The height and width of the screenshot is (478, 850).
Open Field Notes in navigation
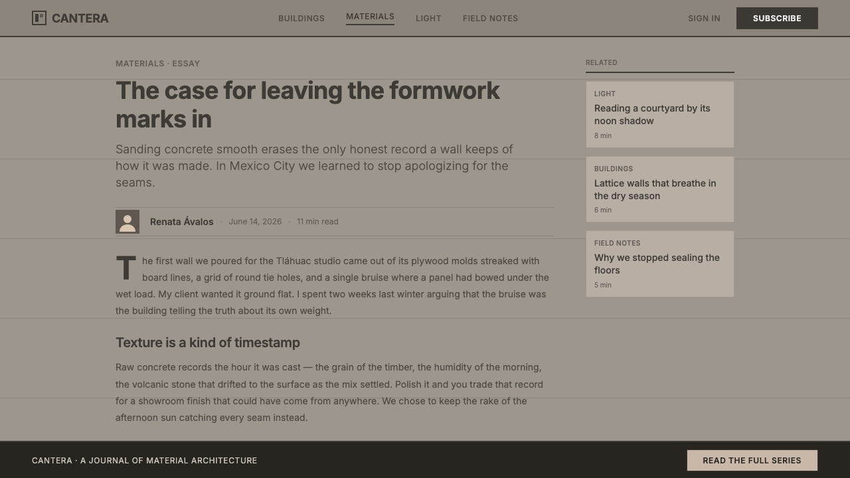[490, 18]
